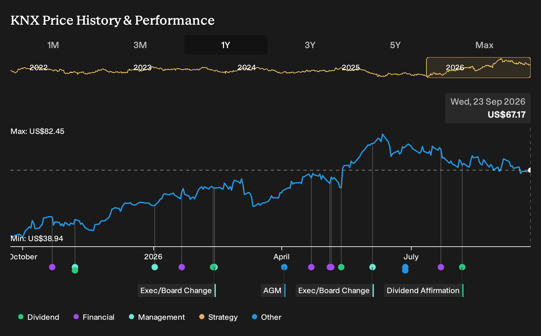Click the green marker above Dividend Affirmation
The width and height of the screenshot is (541, 336).
(462, 267)
